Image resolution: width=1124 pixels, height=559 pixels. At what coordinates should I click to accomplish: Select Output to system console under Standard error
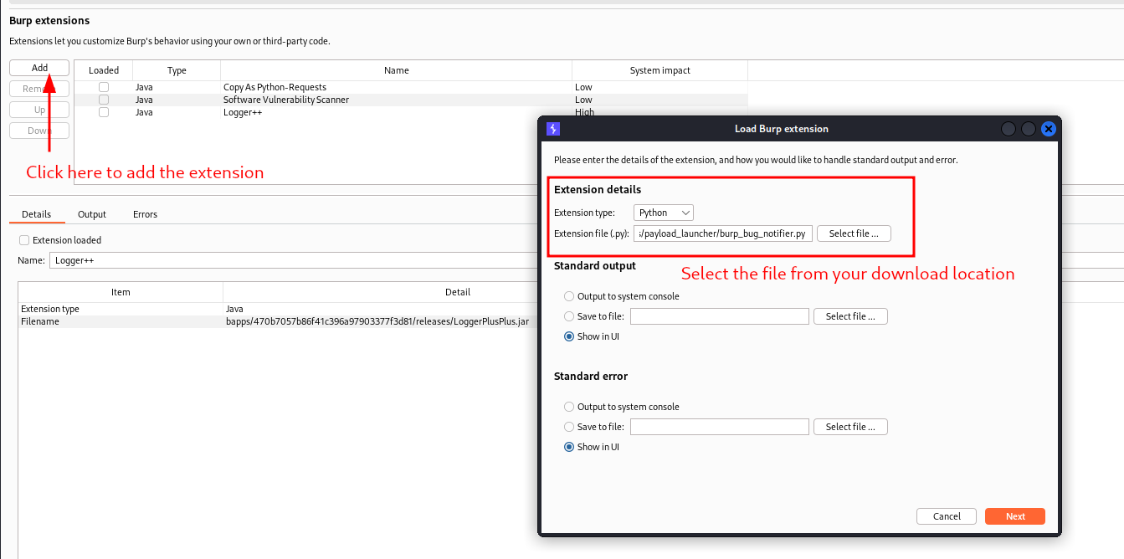(569, 407)
